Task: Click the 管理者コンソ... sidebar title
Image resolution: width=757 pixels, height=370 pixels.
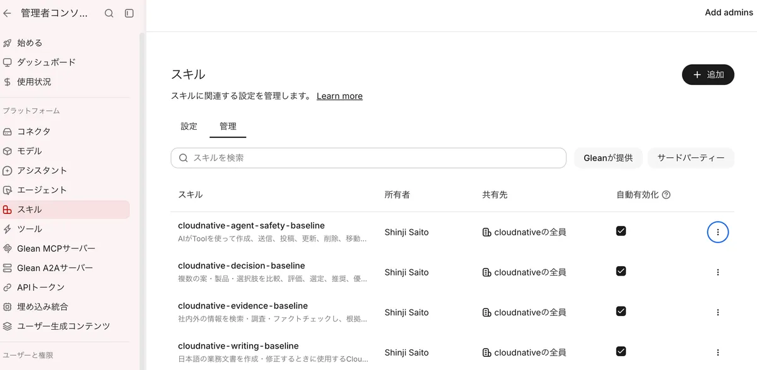Action: coord(54,13)
